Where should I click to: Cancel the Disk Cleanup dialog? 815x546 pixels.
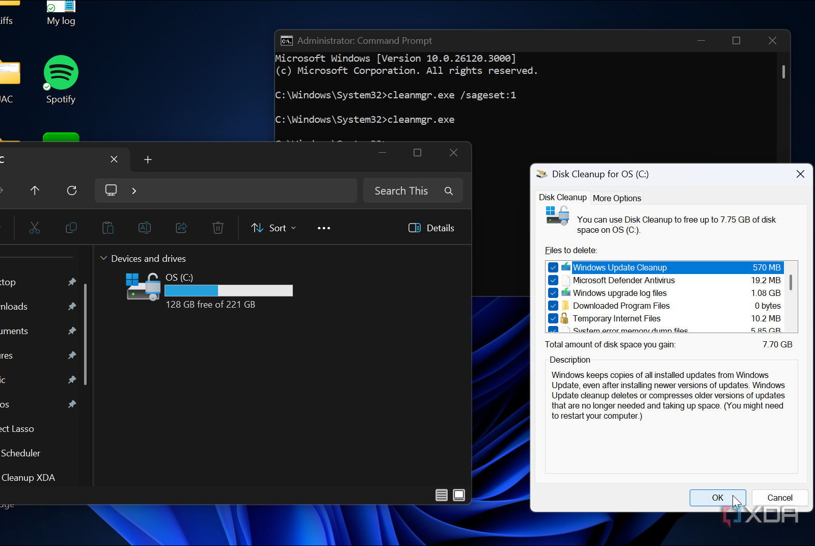coord(779,498)
